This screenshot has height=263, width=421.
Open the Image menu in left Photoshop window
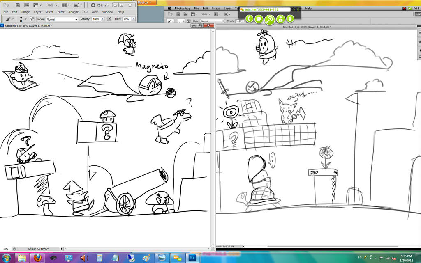[x=25, y=12]
